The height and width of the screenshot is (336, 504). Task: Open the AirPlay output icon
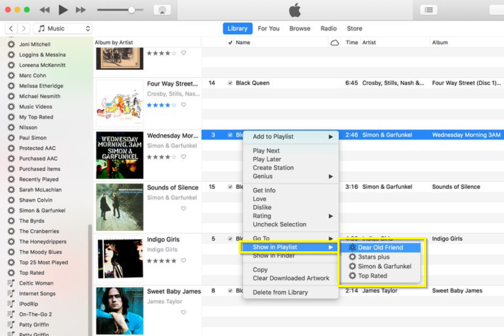pyautogui.click(x=162, y=10)
